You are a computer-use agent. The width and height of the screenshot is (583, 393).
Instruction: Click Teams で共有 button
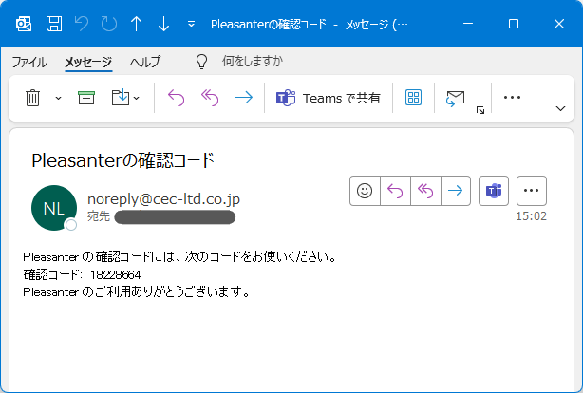click(328, 98)
